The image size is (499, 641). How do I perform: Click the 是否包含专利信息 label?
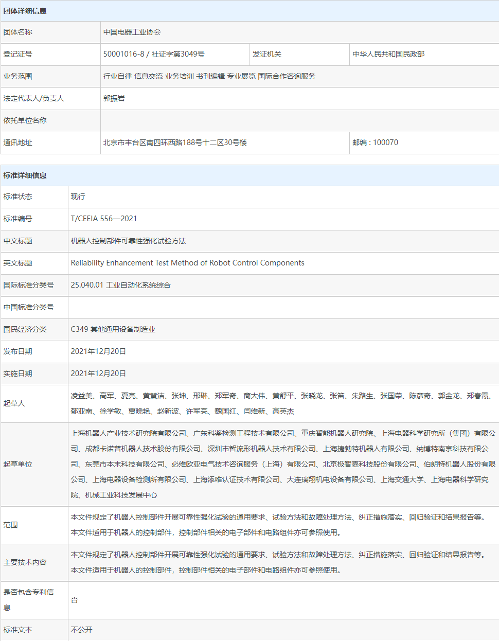pyautogui.click(x=28, y=600)
